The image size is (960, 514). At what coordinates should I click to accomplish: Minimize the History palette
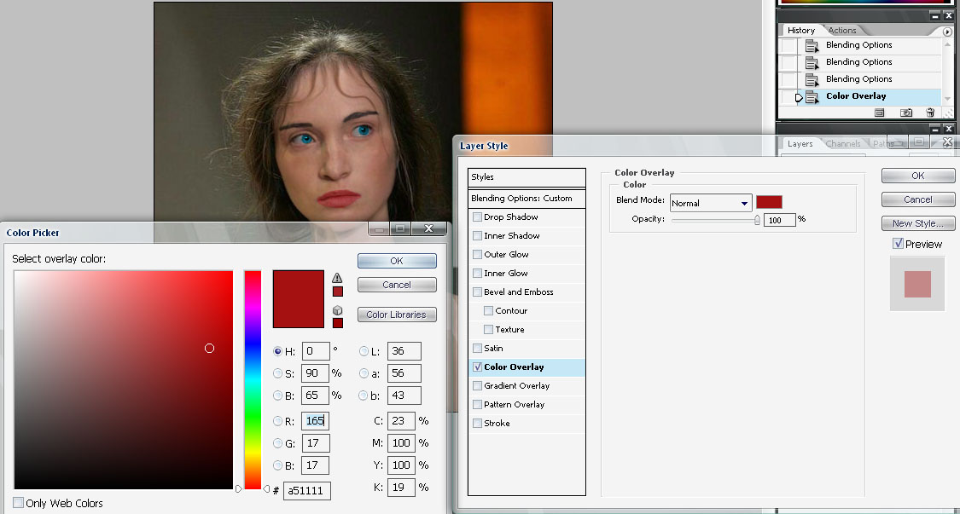pos(935,16)
